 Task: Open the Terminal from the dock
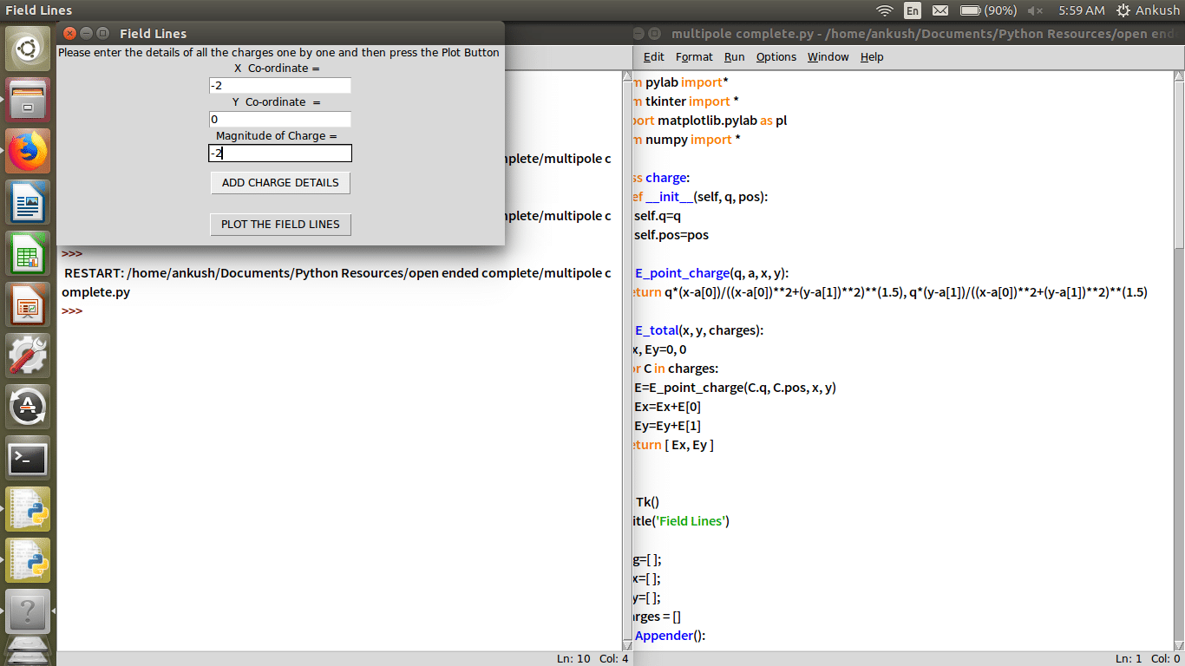[29, 459]
